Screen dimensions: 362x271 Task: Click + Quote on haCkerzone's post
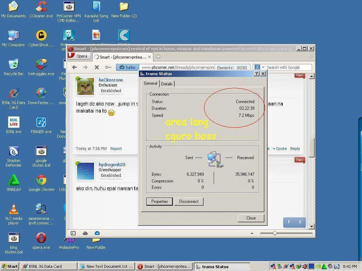280,149
